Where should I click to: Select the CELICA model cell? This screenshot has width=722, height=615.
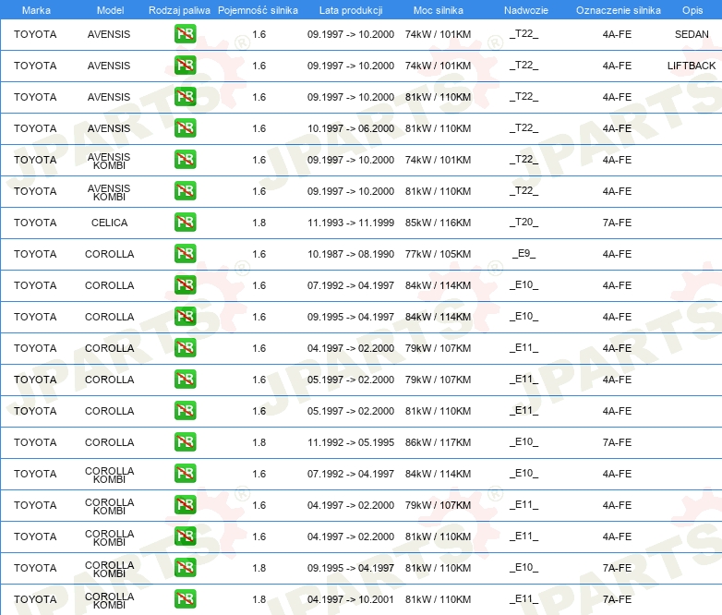[x=109, y=223]
